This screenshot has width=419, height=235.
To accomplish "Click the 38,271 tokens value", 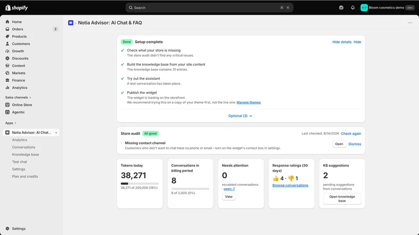I will pos(134,175).
